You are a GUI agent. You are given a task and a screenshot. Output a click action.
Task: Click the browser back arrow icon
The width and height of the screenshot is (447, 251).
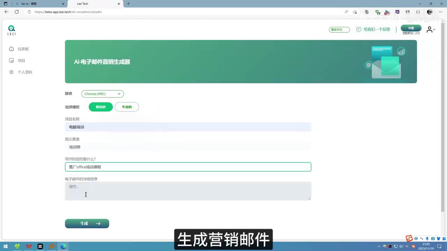tap(6, 12)
